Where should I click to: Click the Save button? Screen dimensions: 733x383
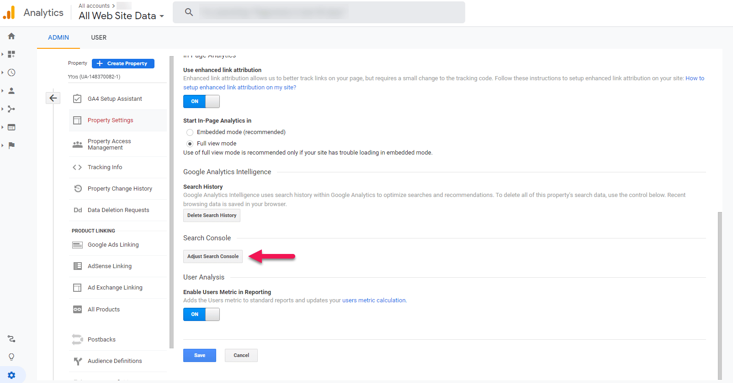pos(200,355)
